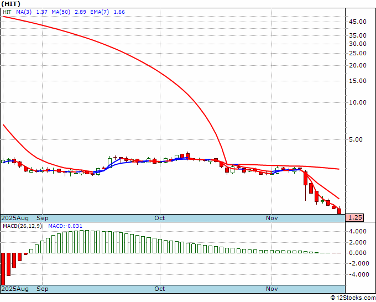This screenshot has height=302, width=376.
Task: Click the (HIT) ticker title
Action: click(x=11, y=4)
